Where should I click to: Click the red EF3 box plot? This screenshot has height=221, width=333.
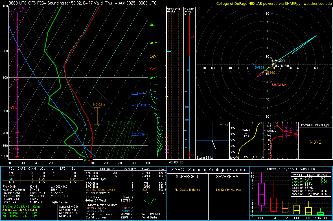[273, 199]
